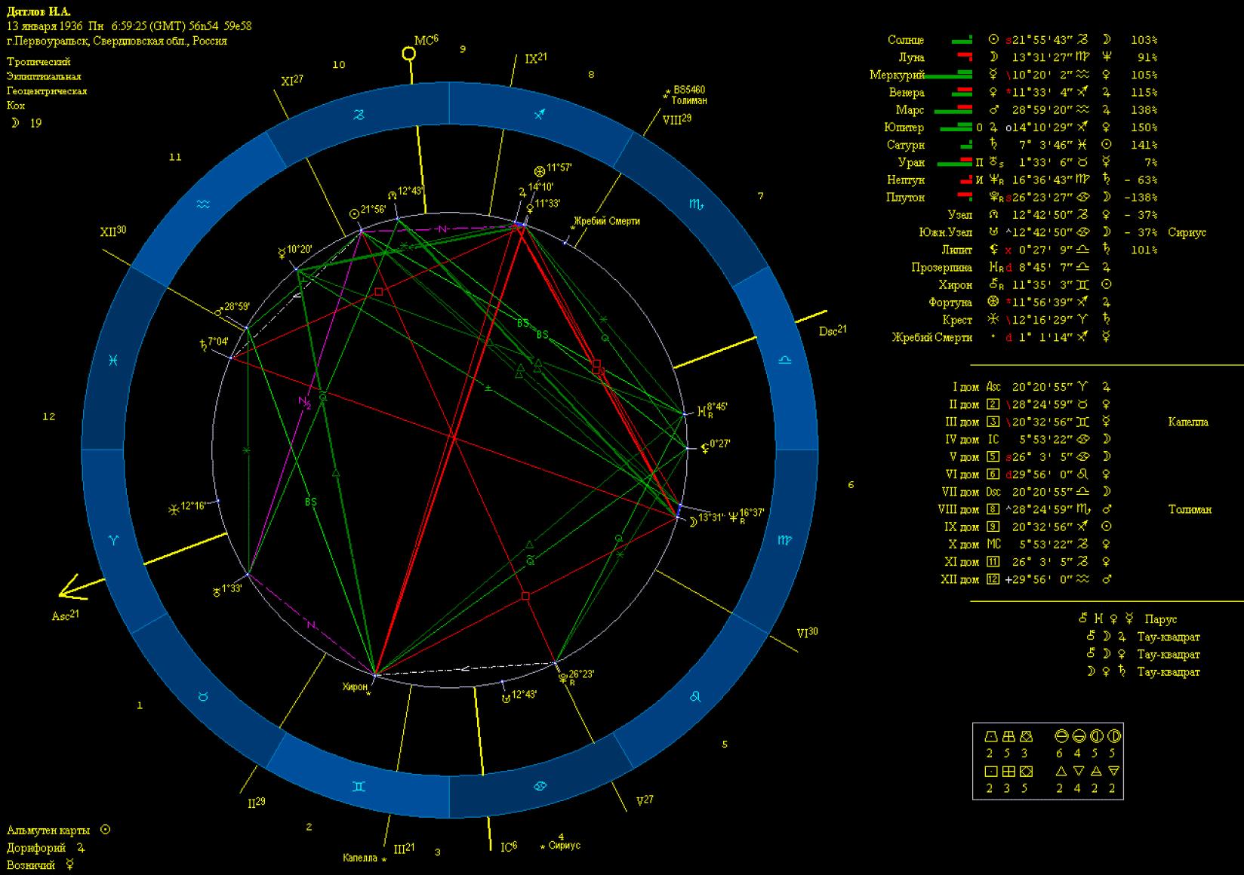Click the Moon glyph at 13°31' in chart

click(693, 520)
